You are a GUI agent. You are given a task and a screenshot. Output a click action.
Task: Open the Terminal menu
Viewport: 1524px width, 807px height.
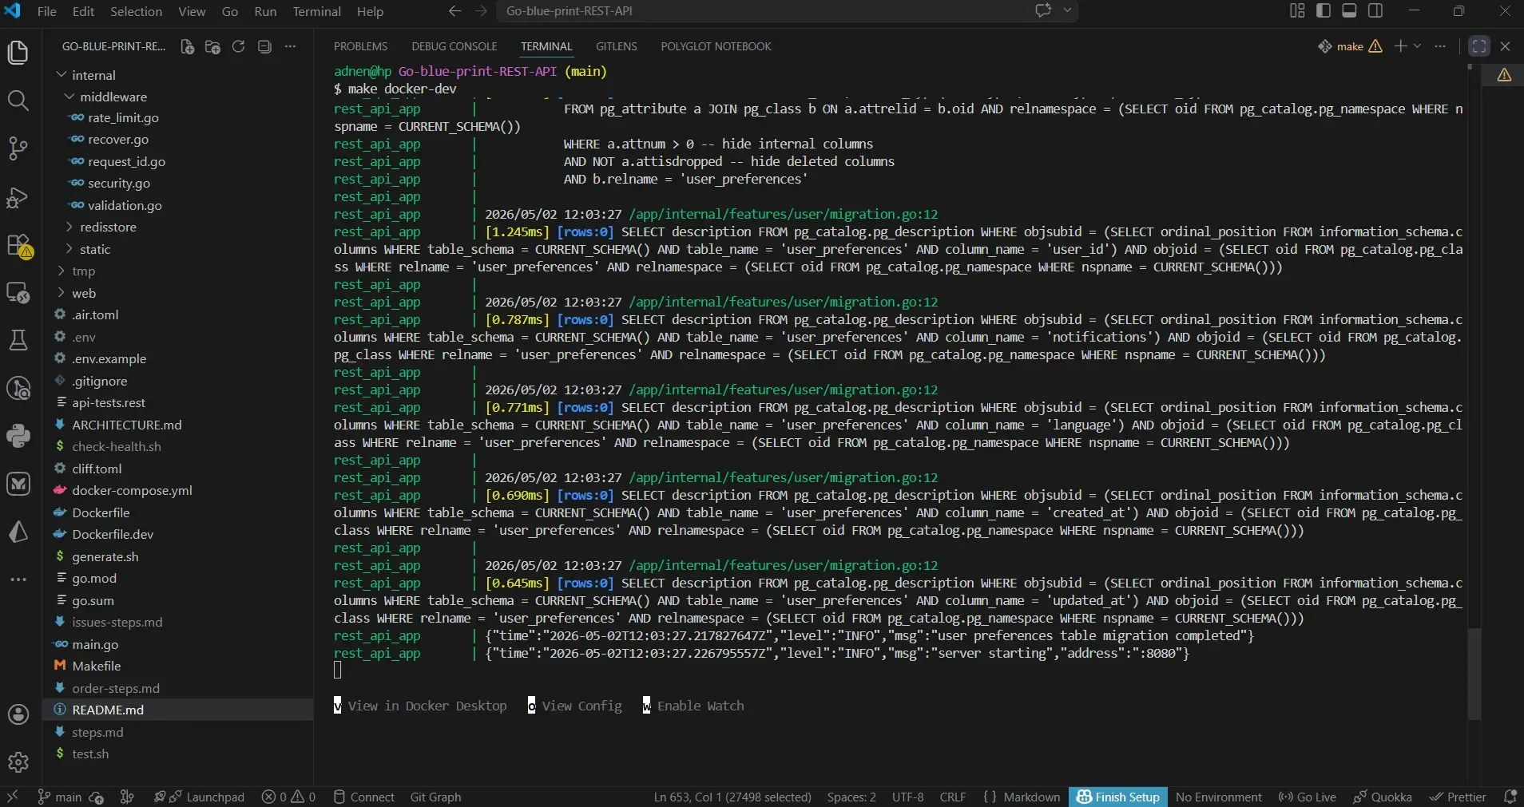[316, 11]
